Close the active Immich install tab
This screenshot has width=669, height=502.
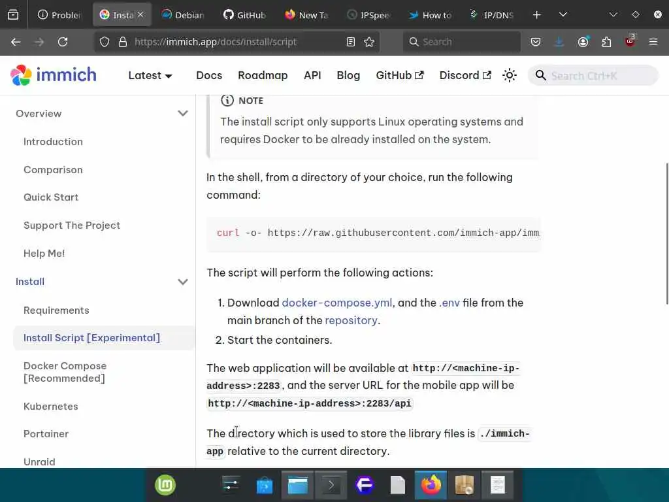pos(140,14)
